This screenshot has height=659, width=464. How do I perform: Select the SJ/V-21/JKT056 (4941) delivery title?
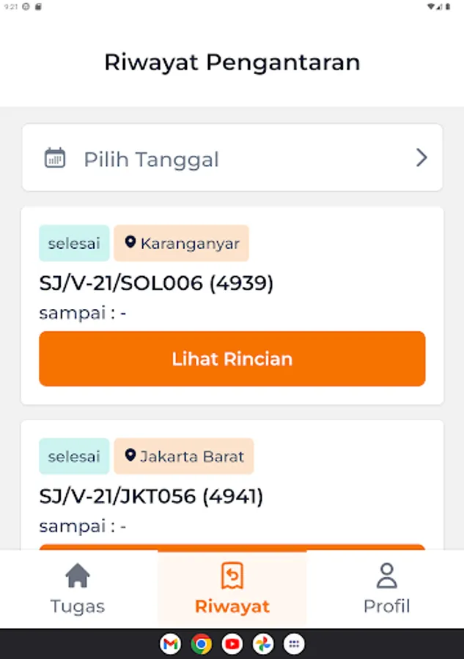click(x=151, y=496)
